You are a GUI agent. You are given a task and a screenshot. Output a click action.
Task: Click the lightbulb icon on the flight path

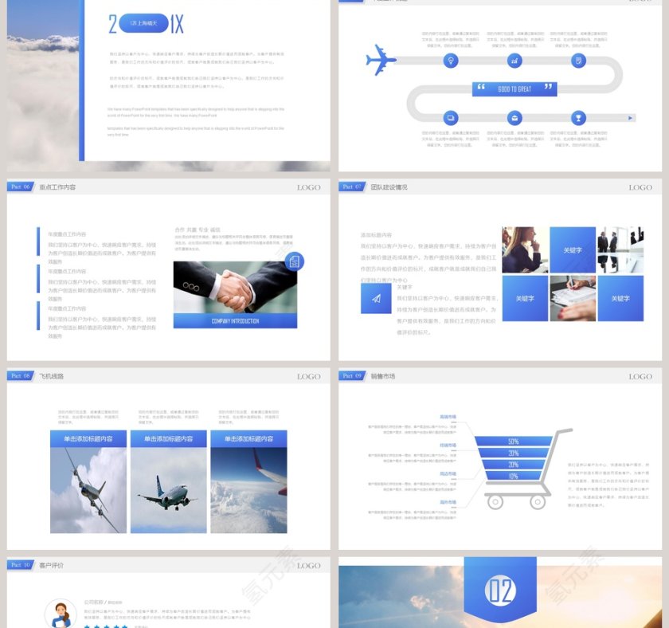tap(451, 61)
